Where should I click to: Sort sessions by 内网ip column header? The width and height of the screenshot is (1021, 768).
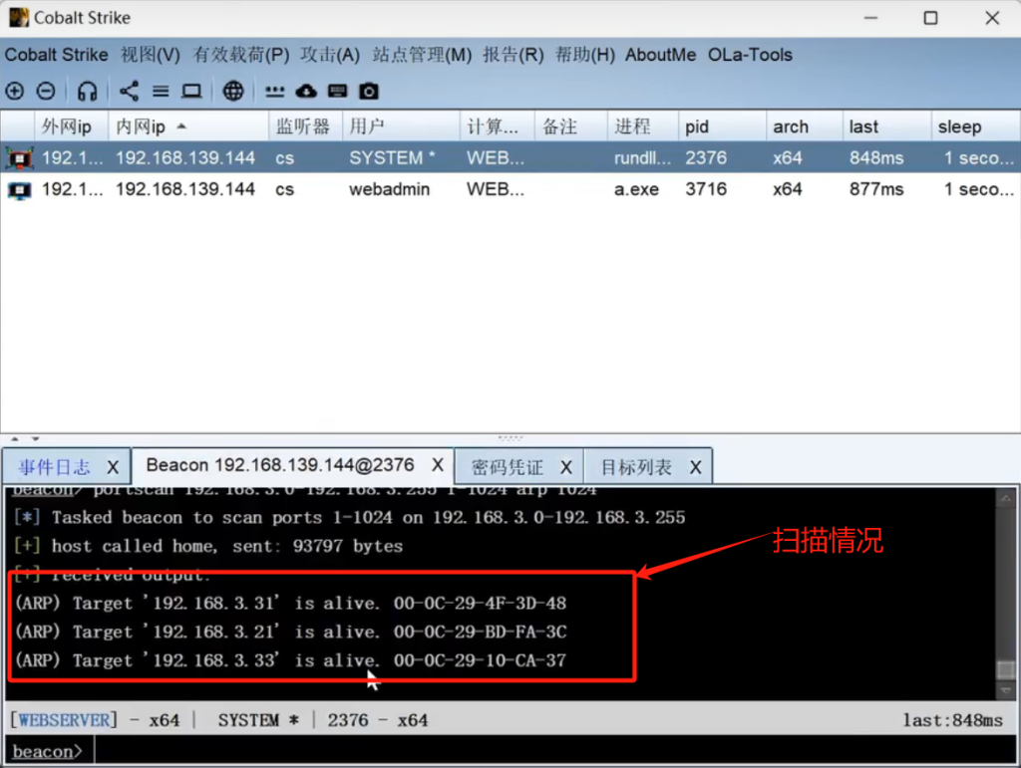188,127
